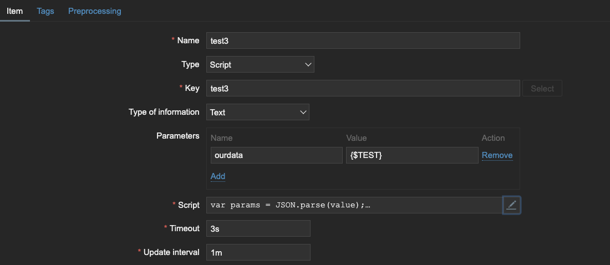Click the Name column header in the Parameters table
This screenshot has height=265, width=610.
click(x=221, y=138)
